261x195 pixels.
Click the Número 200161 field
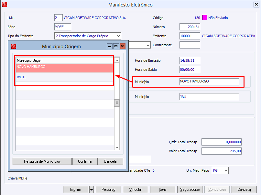(190, 27)
